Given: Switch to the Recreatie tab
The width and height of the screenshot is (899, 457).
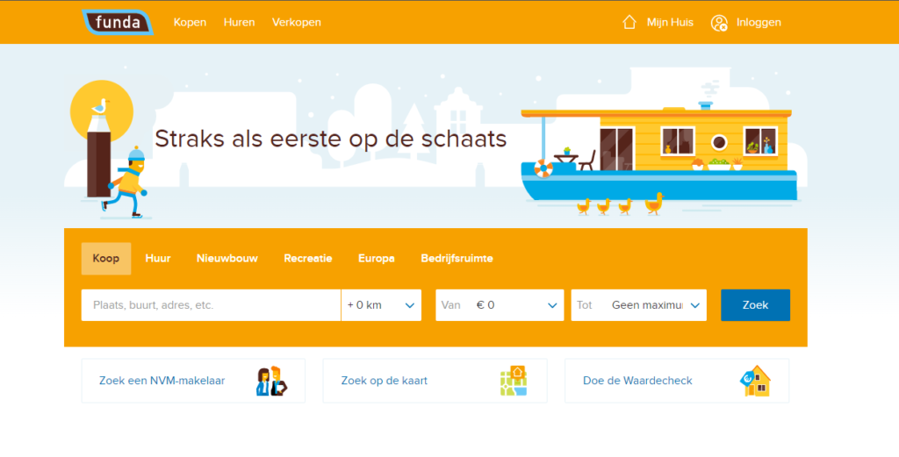Looking at the screenshot, I should (308, 258).
